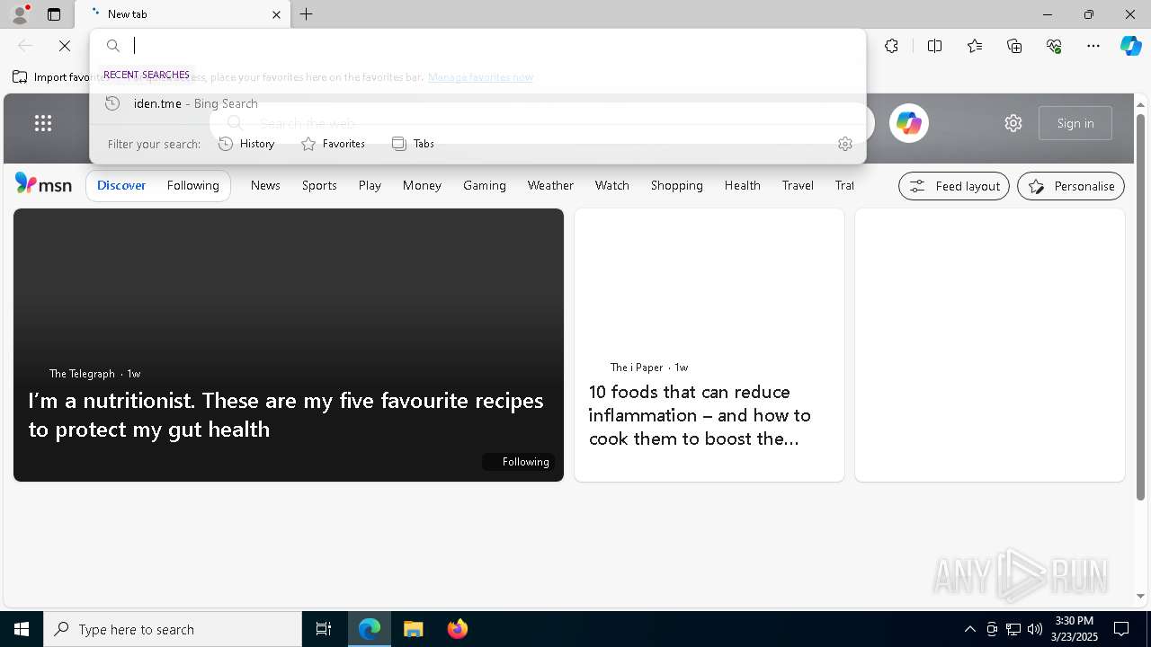Open the Health category

[742, 185]
